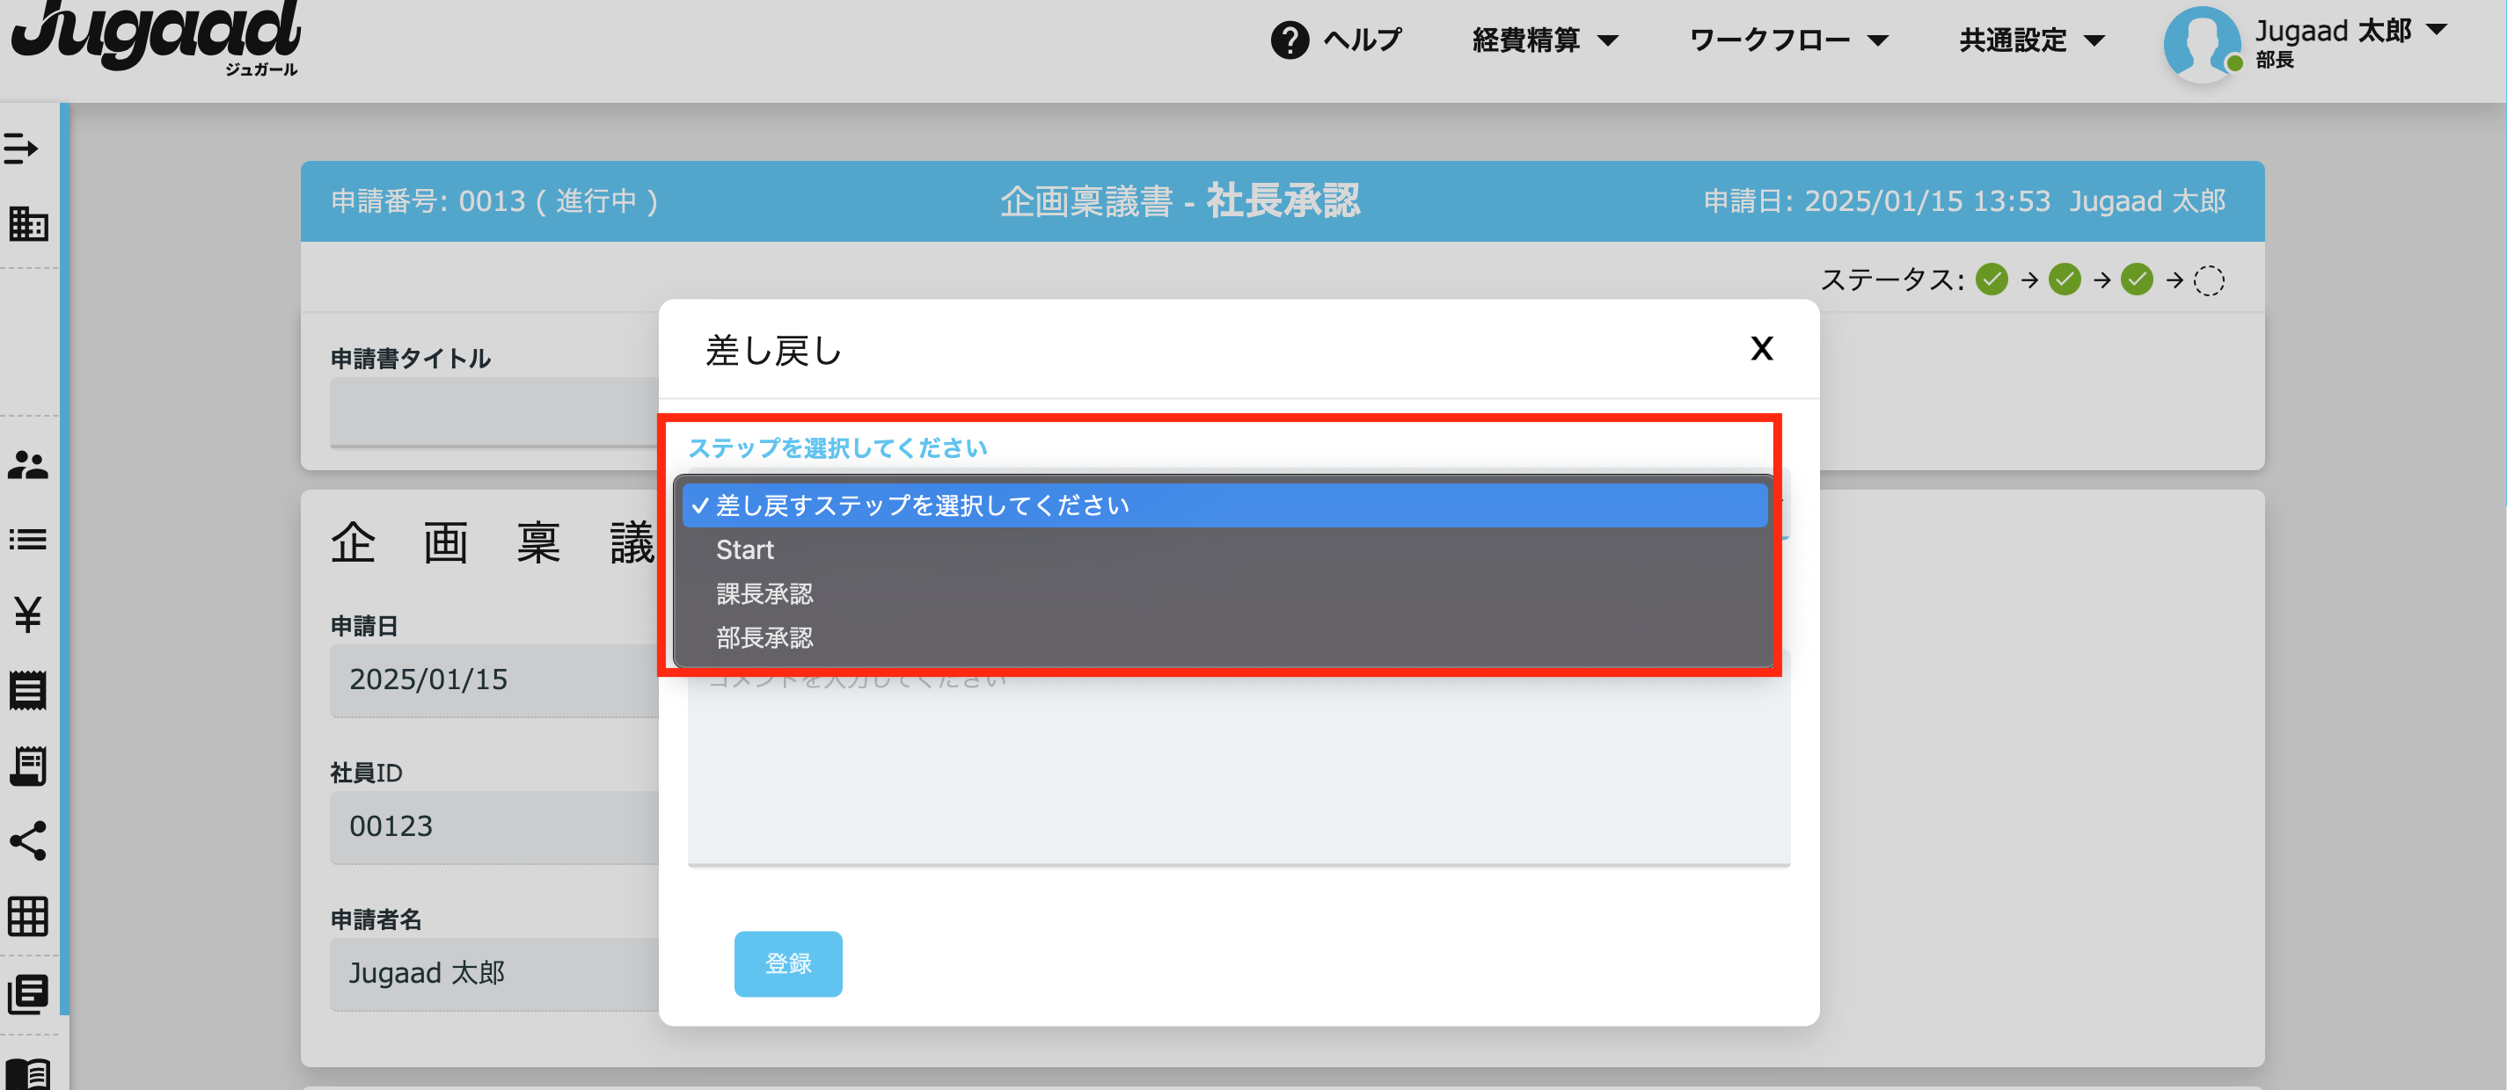Open the 共通設定 menu
Screen dimensions: 2507x1090
click(2032, 40)
